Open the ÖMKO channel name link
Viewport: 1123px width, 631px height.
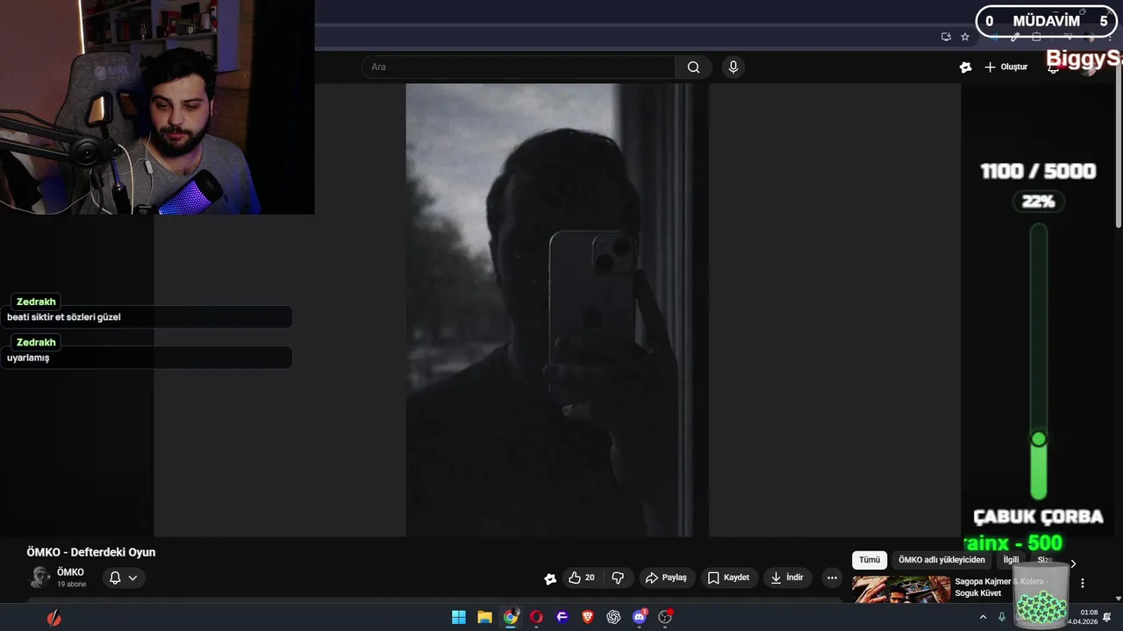click(70, 572)
